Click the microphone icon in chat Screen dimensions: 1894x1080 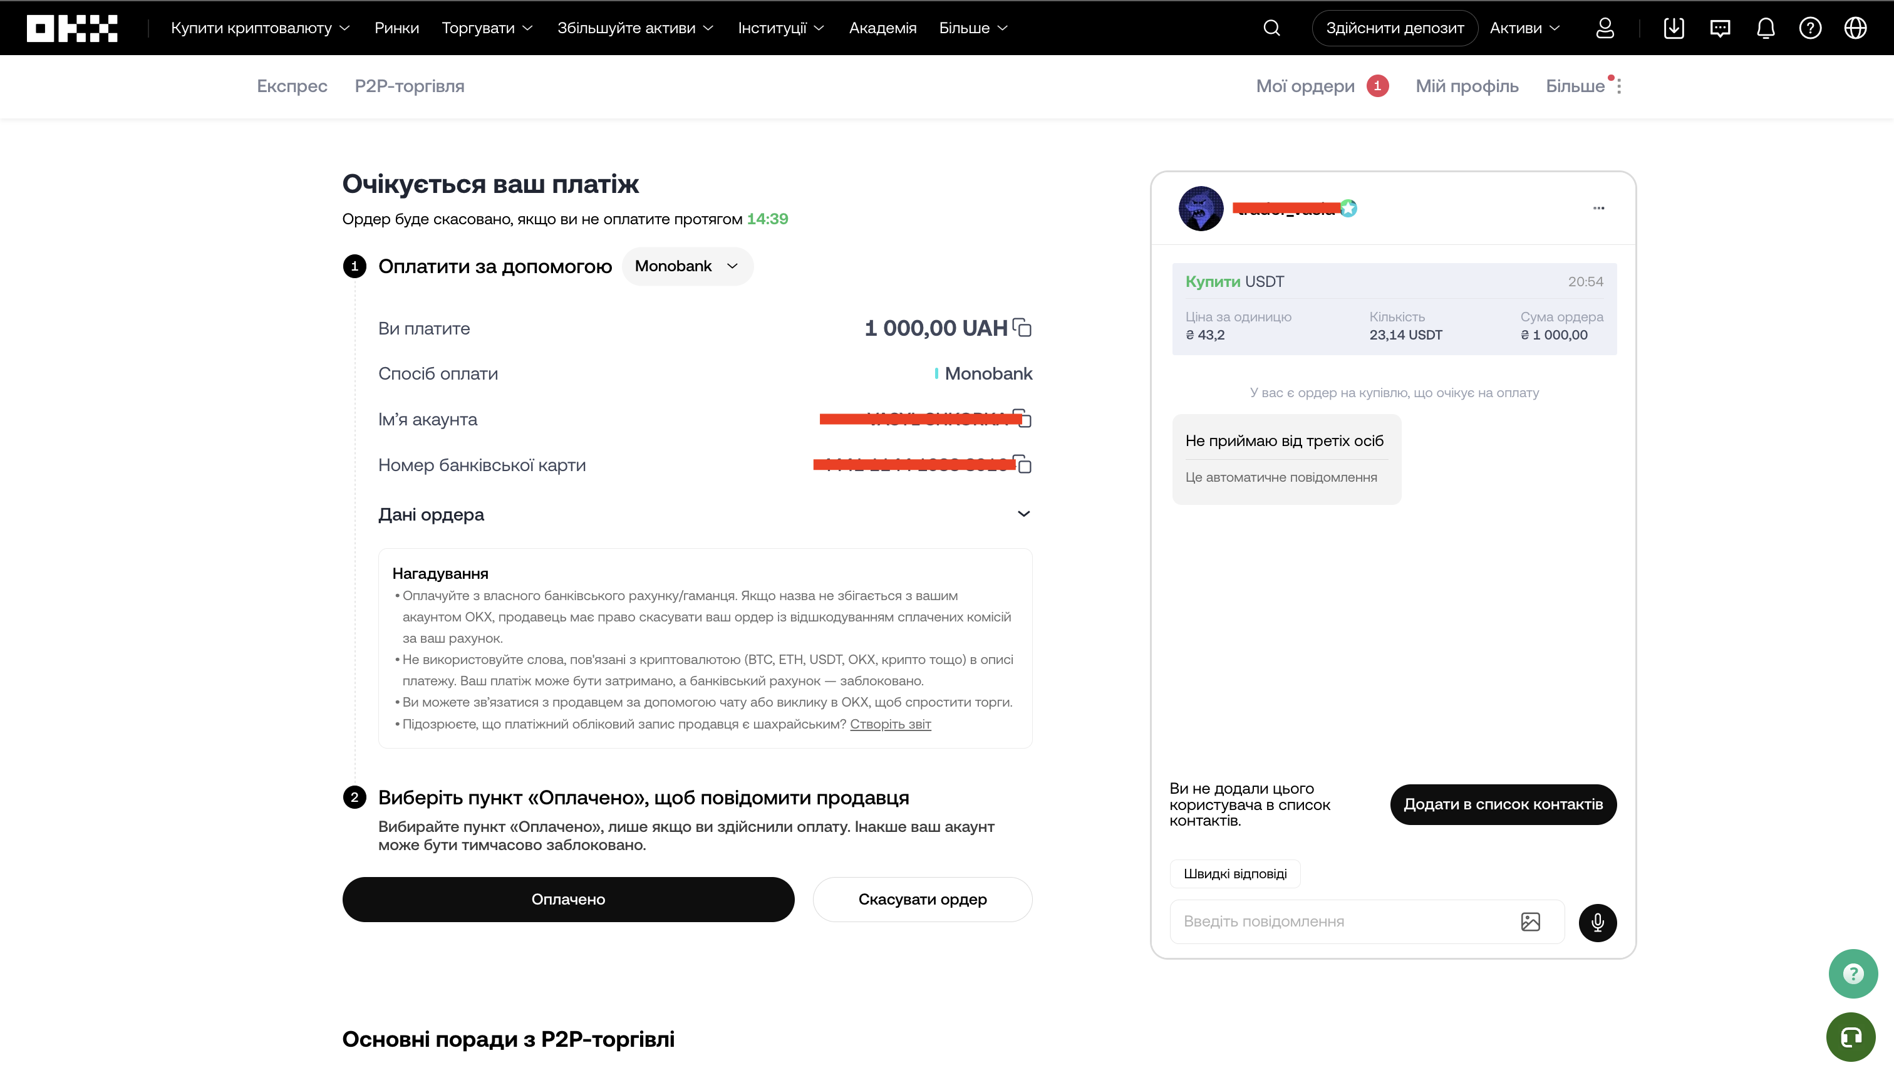(1597, 922)
